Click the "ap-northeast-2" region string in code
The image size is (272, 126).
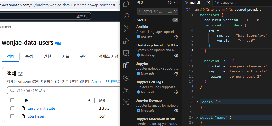(244, 76)
